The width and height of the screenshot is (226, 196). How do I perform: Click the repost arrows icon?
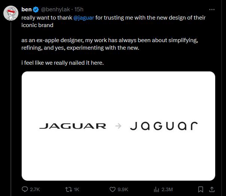69,189
